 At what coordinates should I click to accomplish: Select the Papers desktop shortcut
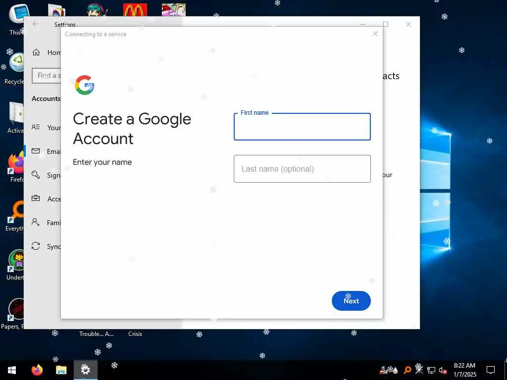point(12,314)
